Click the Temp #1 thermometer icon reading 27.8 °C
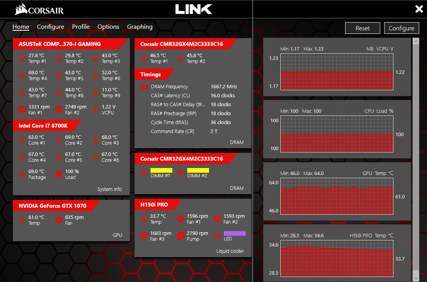Viewport: 427px width, 282px height. click(x=22, y=58)
